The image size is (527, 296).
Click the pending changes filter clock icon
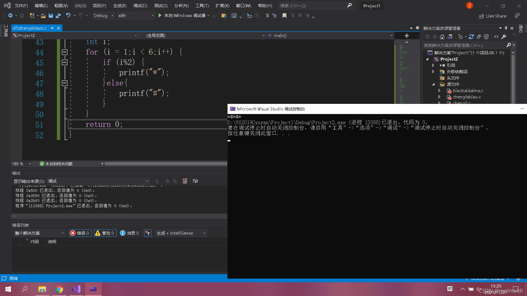(x=460, y=37)
